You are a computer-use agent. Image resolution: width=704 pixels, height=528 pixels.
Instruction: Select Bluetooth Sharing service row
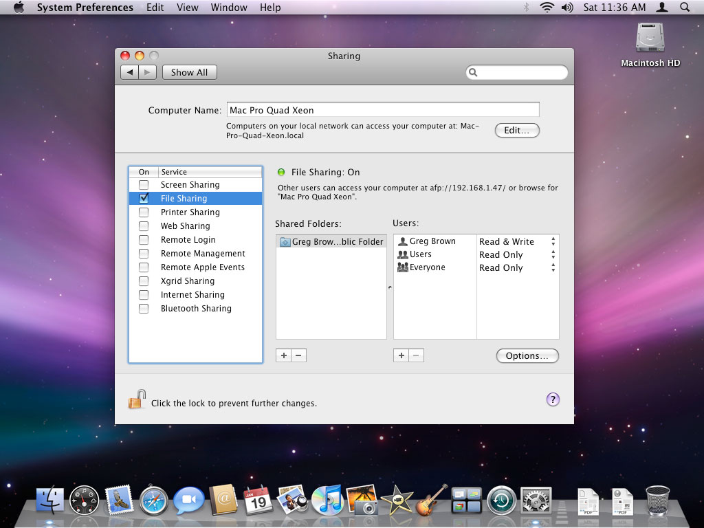195,309
